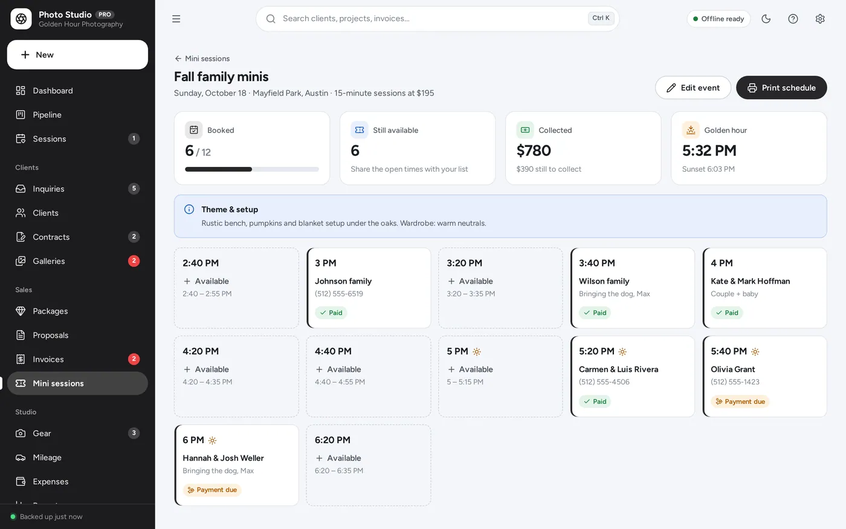Click the search clients, projects, invoices field

(x=438, y=19)
